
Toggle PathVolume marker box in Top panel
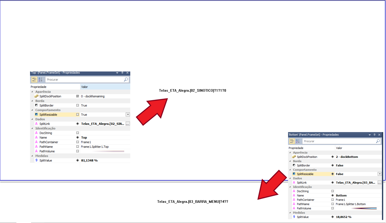(x=78, y=151)
